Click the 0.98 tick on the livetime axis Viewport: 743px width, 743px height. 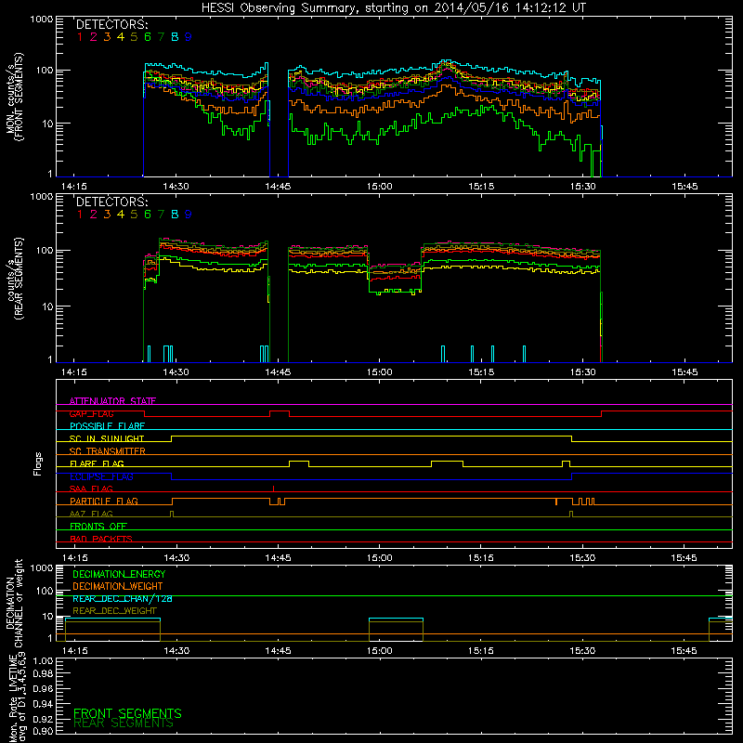(x=43, y=673)
